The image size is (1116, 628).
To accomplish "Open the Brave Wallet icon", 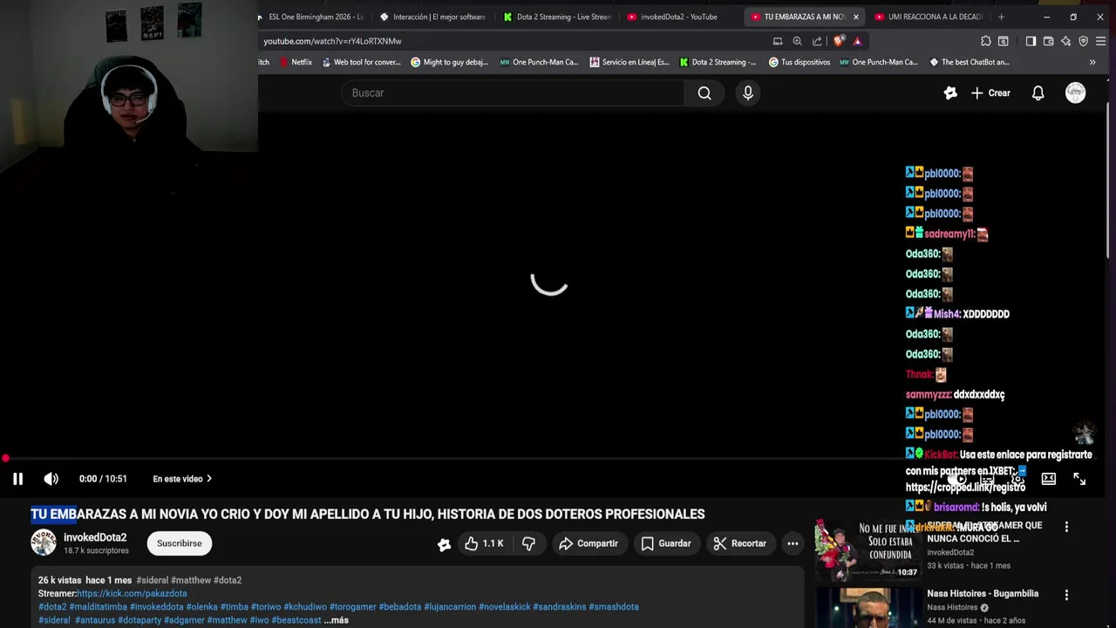I will tap(1048, 41).
